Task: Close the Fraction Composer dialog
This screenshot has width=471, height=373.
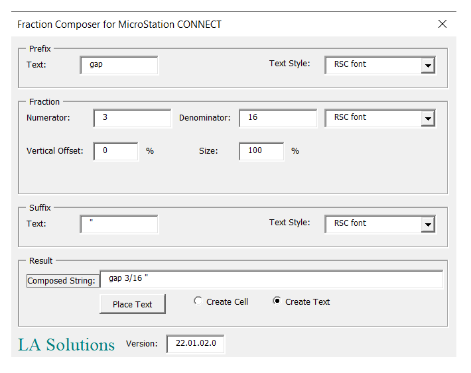Action: (x=442, y=24)
